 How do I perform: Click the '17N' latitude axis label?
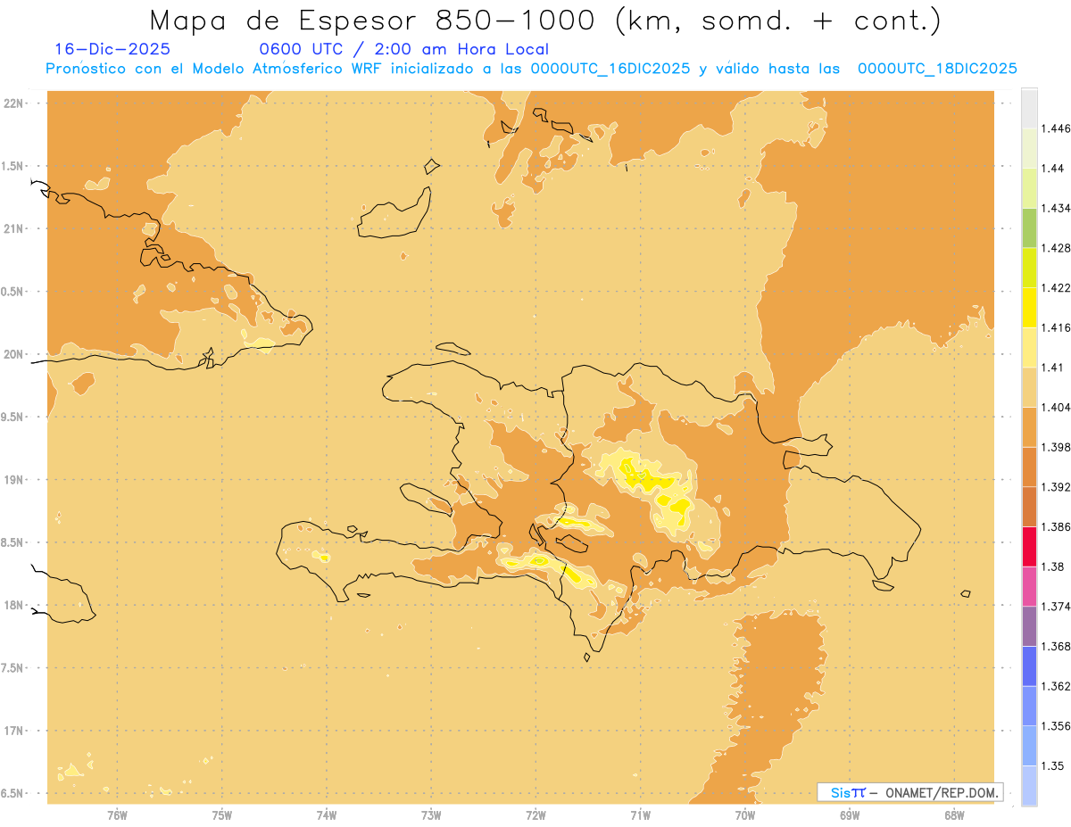(x=14, y=731)
